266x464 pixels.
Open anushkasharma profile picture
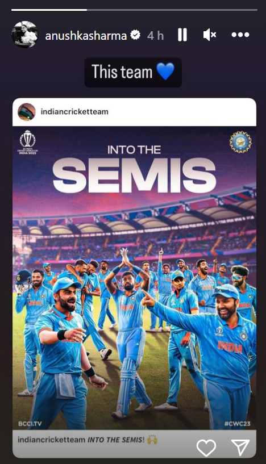[25, 35]
